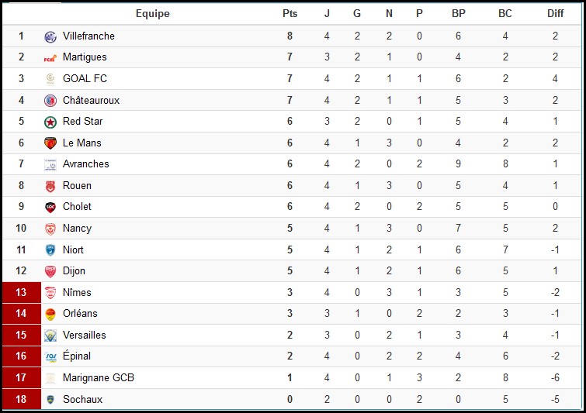Click the Le Mans club crest
This screenshot has height=413, width=586.
pyautogui.click(x=50, y=143)
